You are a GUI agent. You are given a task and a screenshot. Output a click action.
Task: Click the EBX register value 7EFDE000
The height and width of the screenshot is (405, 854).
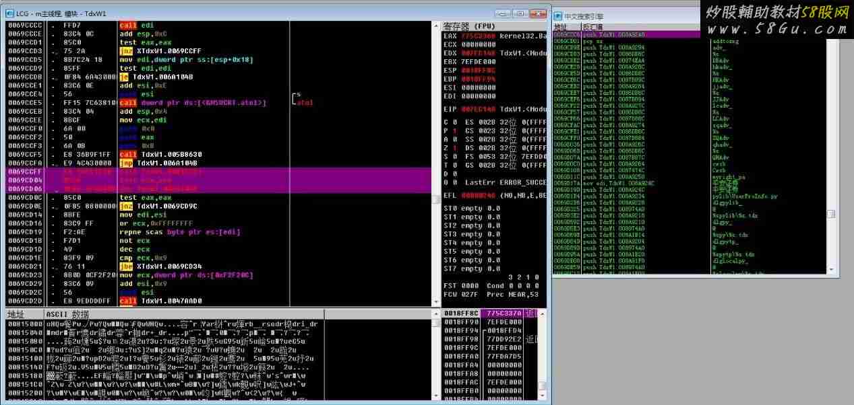478,61
